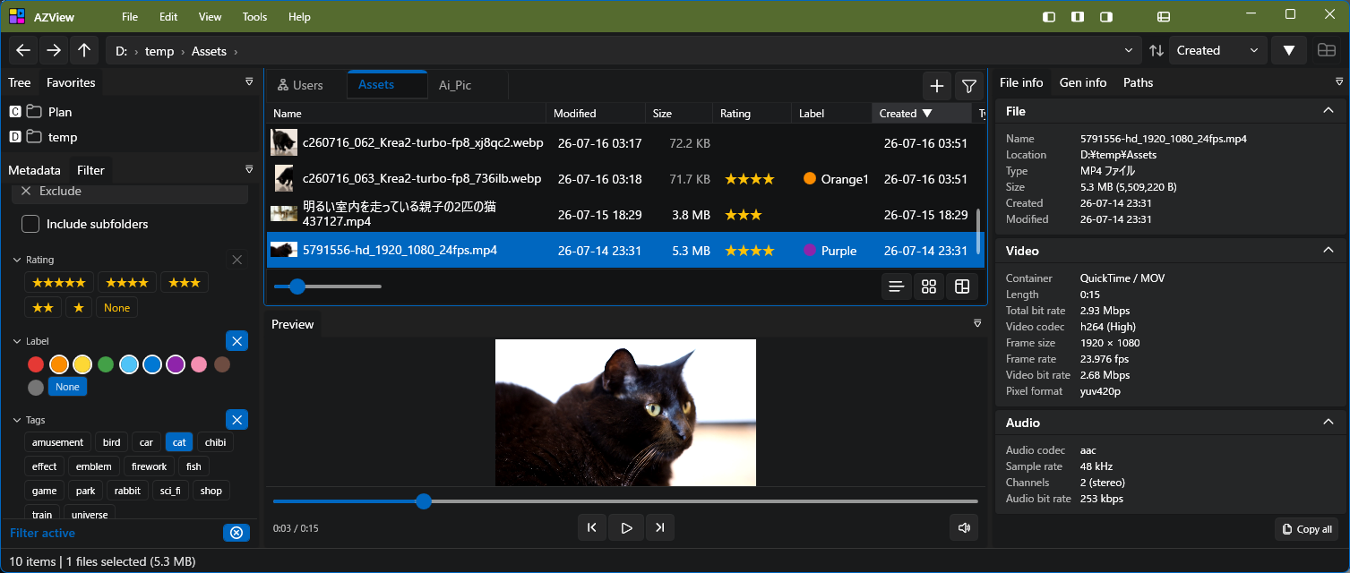Open the address bar history dropdown
1350x573 pixels.
coord(1128,51)
